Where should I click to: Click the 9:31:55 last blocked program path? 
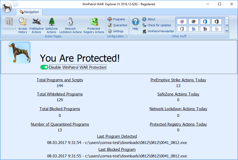(x=117, y=156)
